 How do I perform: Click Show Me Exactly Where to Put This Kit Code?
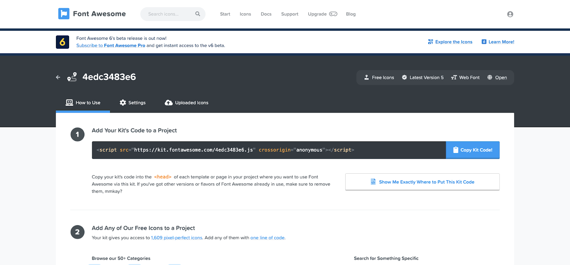click(x=423, y=182)
